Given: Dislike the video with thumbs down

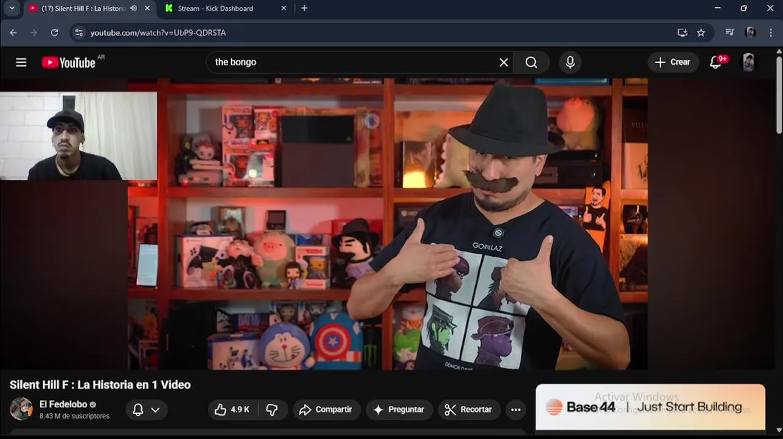Looking at the screenshot, I should pyautogui.click(x=273, y=410).
